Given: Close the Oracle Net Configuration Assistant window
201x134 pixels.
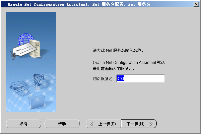Looking at the screenshot, I should click(x=196, y=4).
